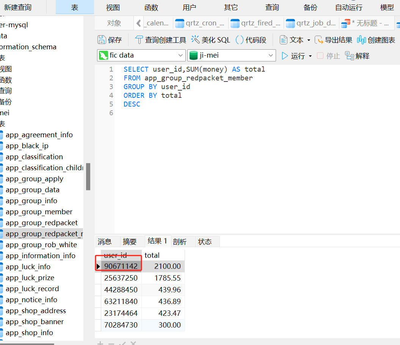Click the user_id cell 25637250

tap(121, 278)
